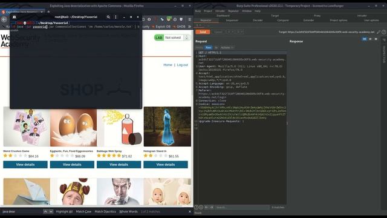
Task: Jump to next search match arrow in Burp
Action: (212, 207)
